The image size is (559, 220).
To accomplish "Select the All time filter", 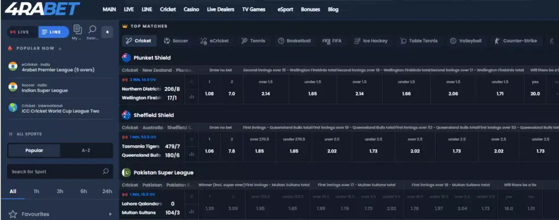I will point(13,191).
